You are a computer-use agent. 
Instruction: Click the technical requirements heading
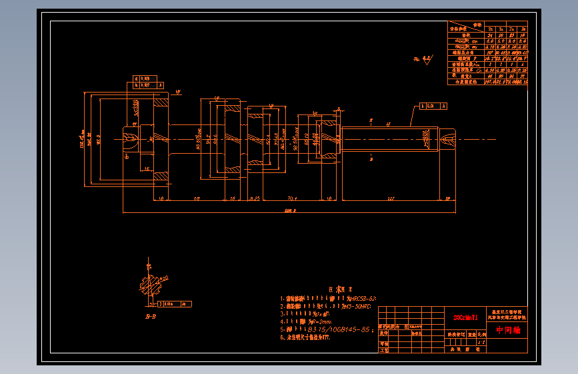tap(340, 289)
